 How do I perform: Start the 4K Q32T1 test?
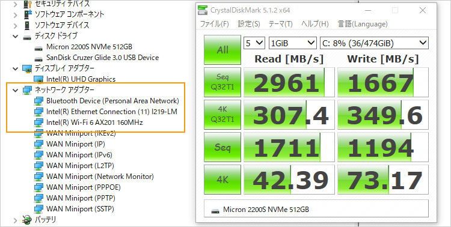coord(222,115)
